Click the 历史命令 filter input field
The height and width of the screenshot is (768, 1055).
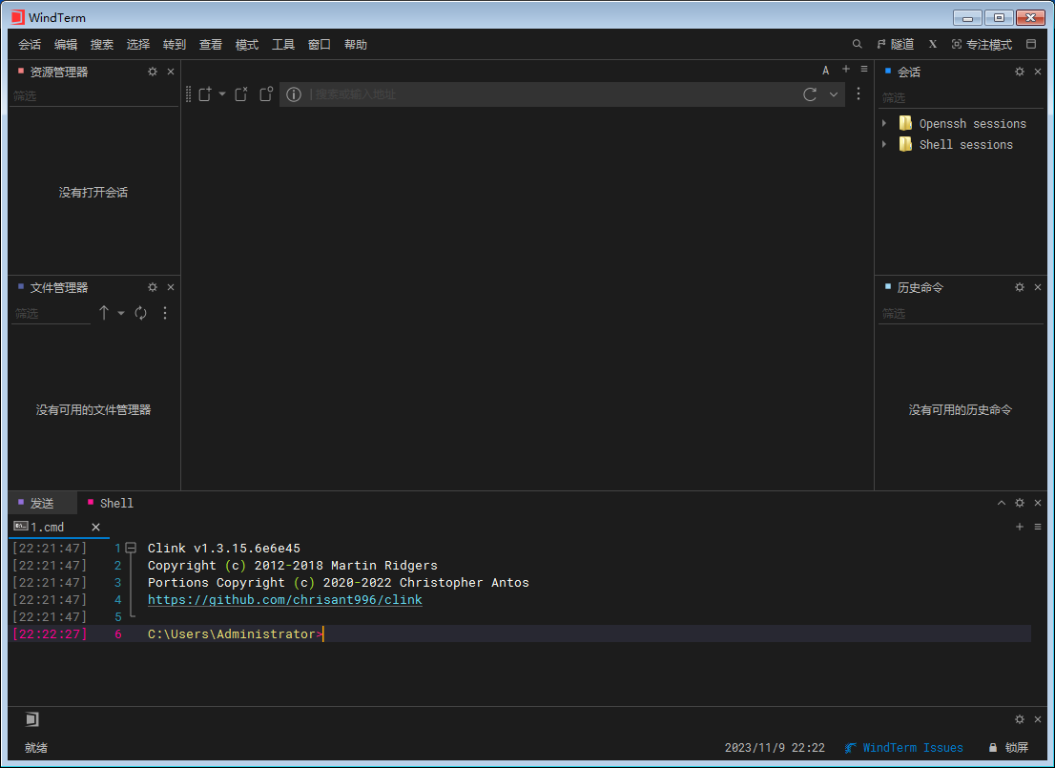(x=960, y=314)
